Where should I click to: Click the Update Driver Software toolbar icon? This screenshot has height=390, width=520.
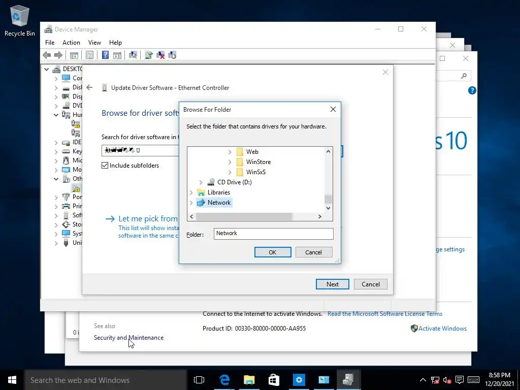click(149, 55)
